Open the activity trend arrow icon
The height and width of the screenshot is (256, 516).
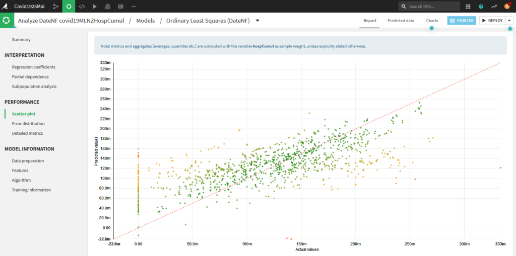(494, 6)
